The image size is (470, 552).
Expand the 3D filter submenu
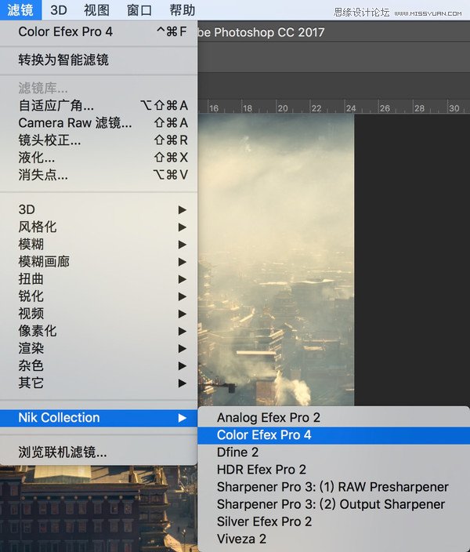(x=99, y=209)
